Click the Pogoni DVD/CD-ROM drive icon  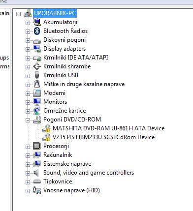[37, 120]
